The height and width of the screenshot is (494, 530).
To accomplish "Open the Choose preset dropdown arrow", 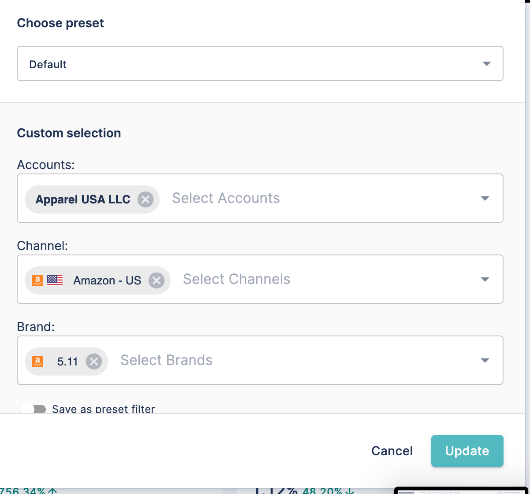I will 486,64.
